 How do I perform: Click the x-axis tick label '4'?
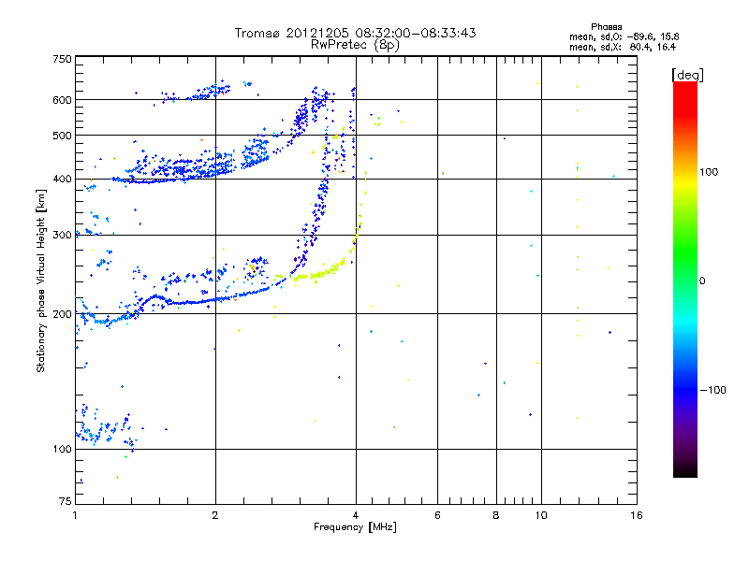click(x=356, y=515)
